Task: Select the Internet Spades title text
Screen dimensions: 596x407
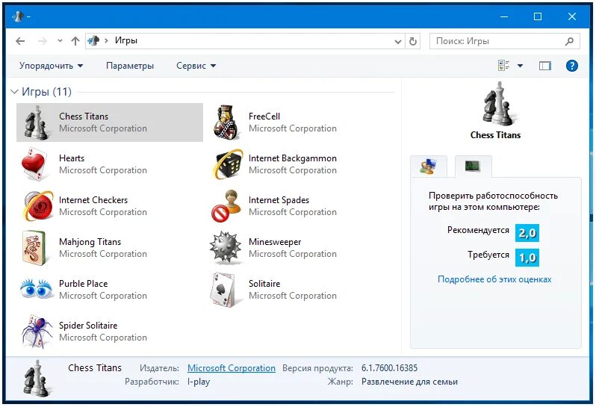Action: pos(279,200)
